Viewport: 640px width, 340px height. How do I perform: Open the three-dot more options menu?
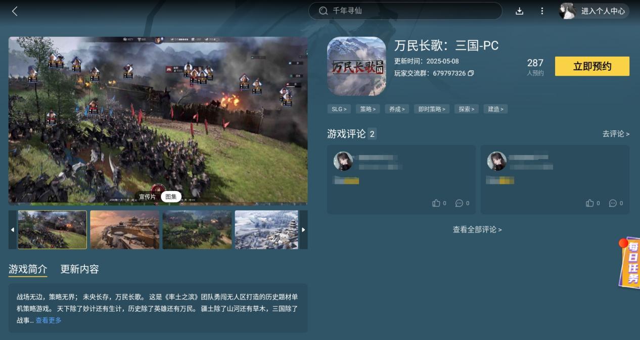pos(542,11)
